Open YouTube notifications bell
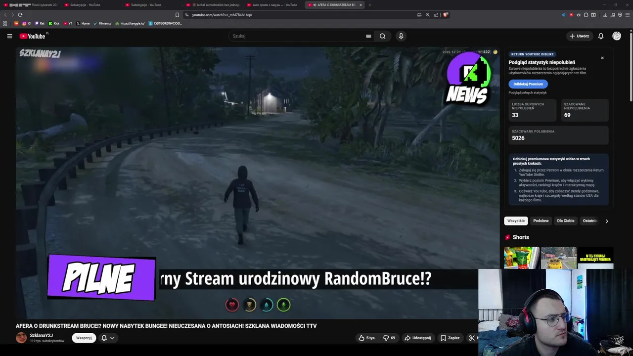 (x=601, y=36)
